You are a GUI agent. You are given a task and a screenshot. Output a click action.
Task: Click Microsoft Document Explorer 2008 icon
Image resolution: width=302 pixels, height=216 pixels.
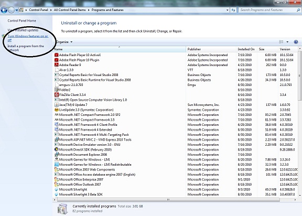coord(57,155)
